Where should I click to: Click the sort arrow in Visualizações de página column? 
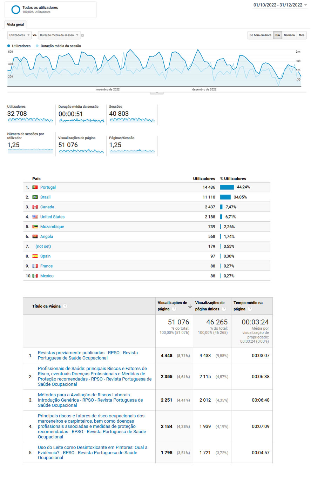[190, 306]
